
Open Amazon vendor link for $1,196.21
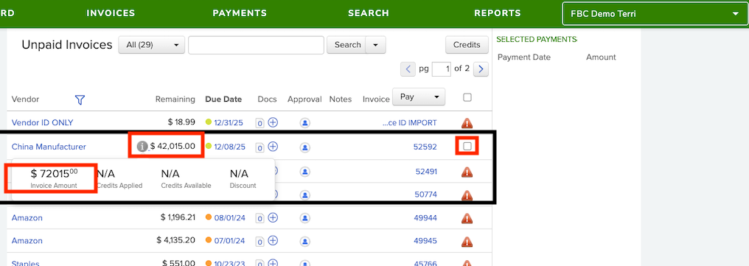[27, 218]
